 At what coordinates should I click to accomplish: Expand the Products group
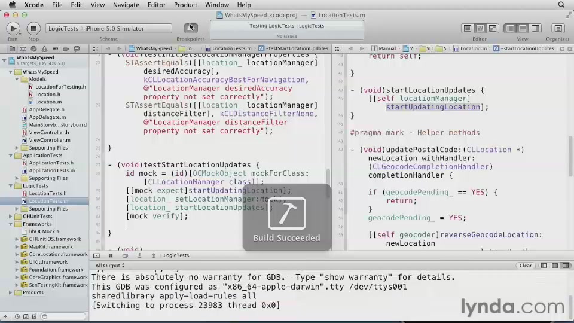tap(11, 292)
